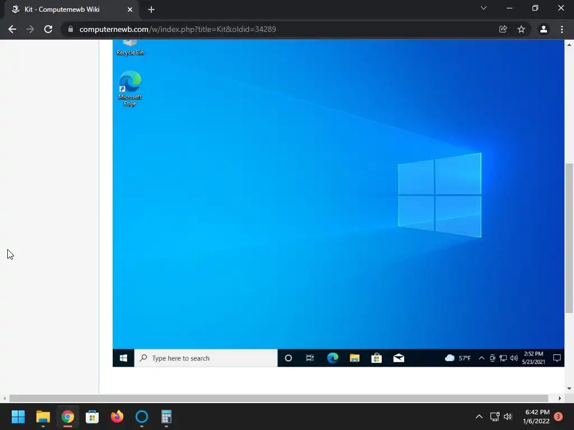Click the volume icon in Windows 10 image
Screen dimensions: 574x430
(x=514, y=358)
